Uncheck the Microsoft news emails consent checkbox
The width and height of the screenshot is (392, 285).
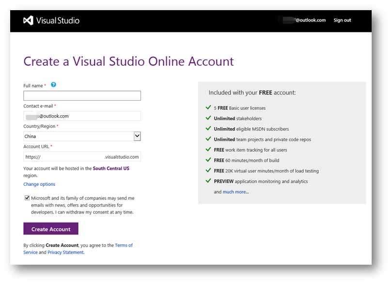[x=27, y=198]
